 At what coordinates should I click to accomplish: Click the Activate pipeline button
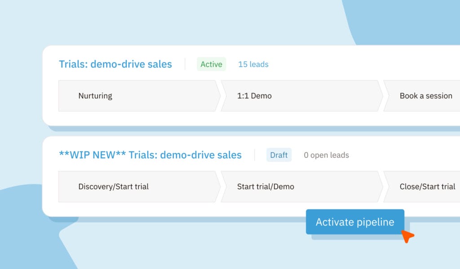coord(355,222)
